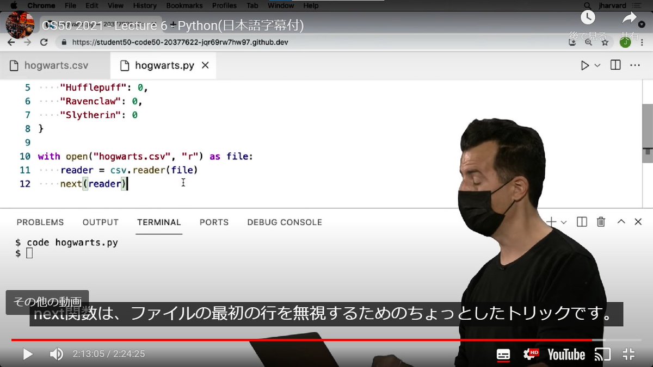The image size is (653, 367).
Task: Click the Watch Later clock icon
Action: click(588, 17)
